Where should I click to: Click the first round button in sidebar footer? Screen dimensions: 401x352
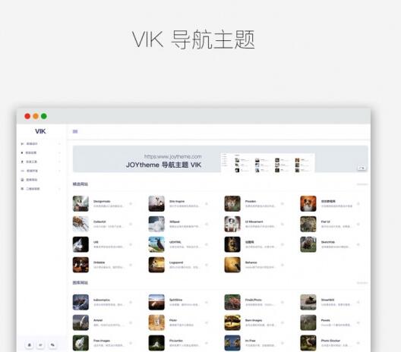point(30,345)
